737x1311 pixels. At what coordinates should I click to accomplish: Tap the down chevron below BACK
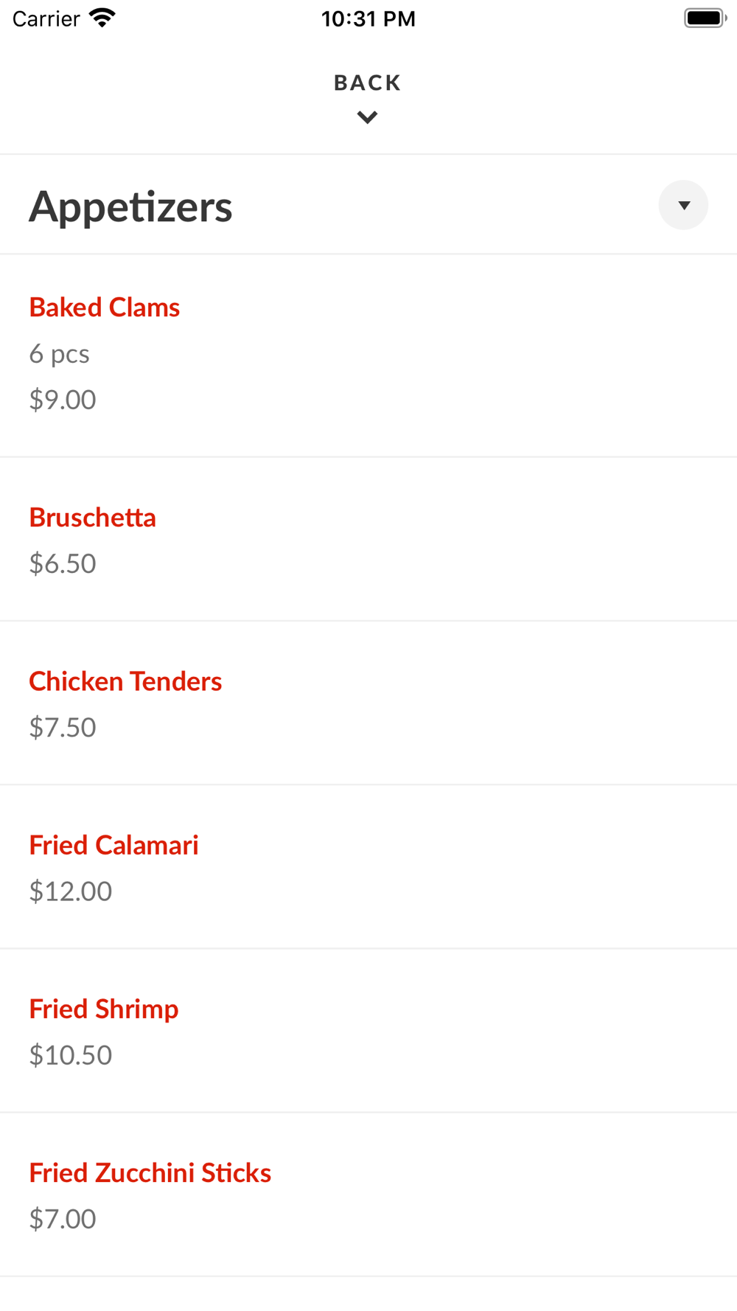click(367, 117)
